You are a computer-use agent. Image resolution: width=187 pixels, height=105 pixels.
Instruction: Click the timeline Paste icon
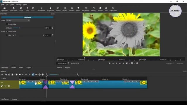pos(12,75)
